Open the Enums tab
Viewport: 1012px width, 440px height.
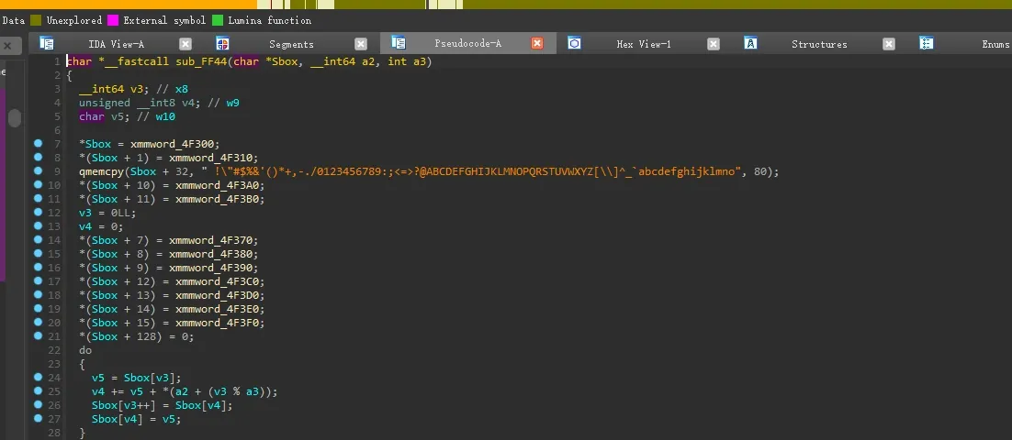tap(994, 44)
